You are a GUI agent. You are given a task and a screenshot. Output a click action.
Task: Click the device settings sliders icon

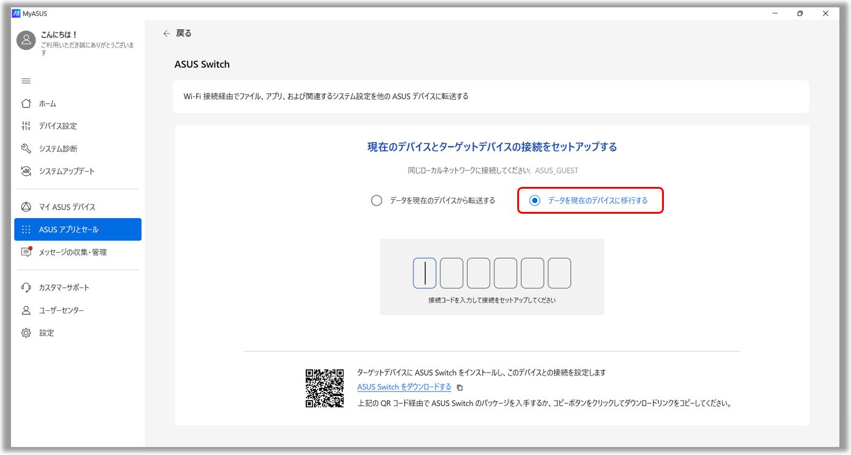point(26,126)
